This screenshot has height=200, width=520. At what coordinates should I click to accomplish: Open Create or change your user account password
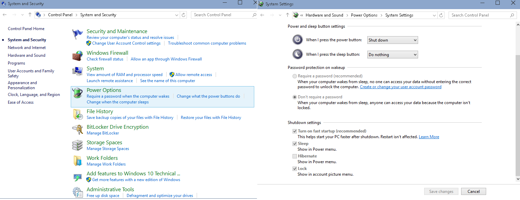click(400, 87)
